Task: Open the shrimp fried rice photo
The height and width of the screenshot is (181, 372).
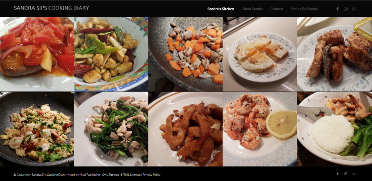Action: click(37, 129)
